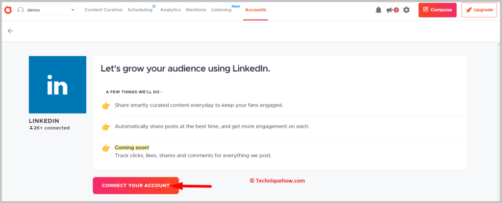This screenshot has width=502, height=203.
Task: Click pointing hand beside 'Share smartly curated content'
Action: point(106,106)
